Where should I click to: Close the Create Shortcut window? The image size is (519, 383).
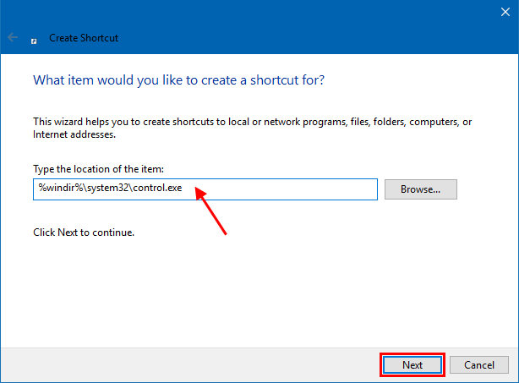tap(505, 12)
